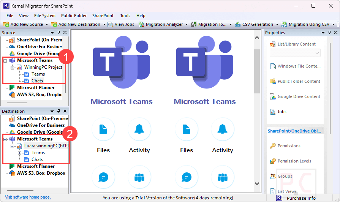Image resolution: width=340 pixels, height=202 pixels.
Task: Open the Add New Source dropdown arrow
Action: pos(47,25)
